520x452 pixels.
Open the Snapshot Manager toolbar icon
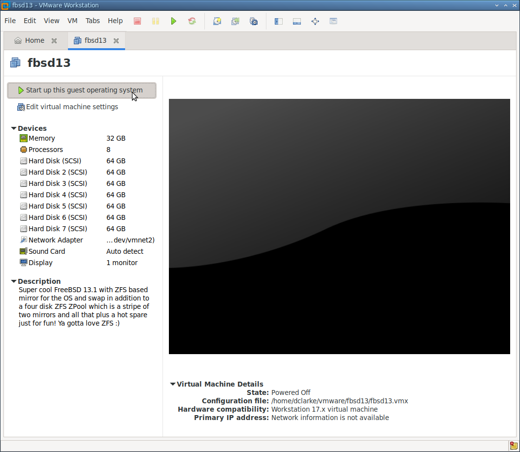[x=254, y=21]
